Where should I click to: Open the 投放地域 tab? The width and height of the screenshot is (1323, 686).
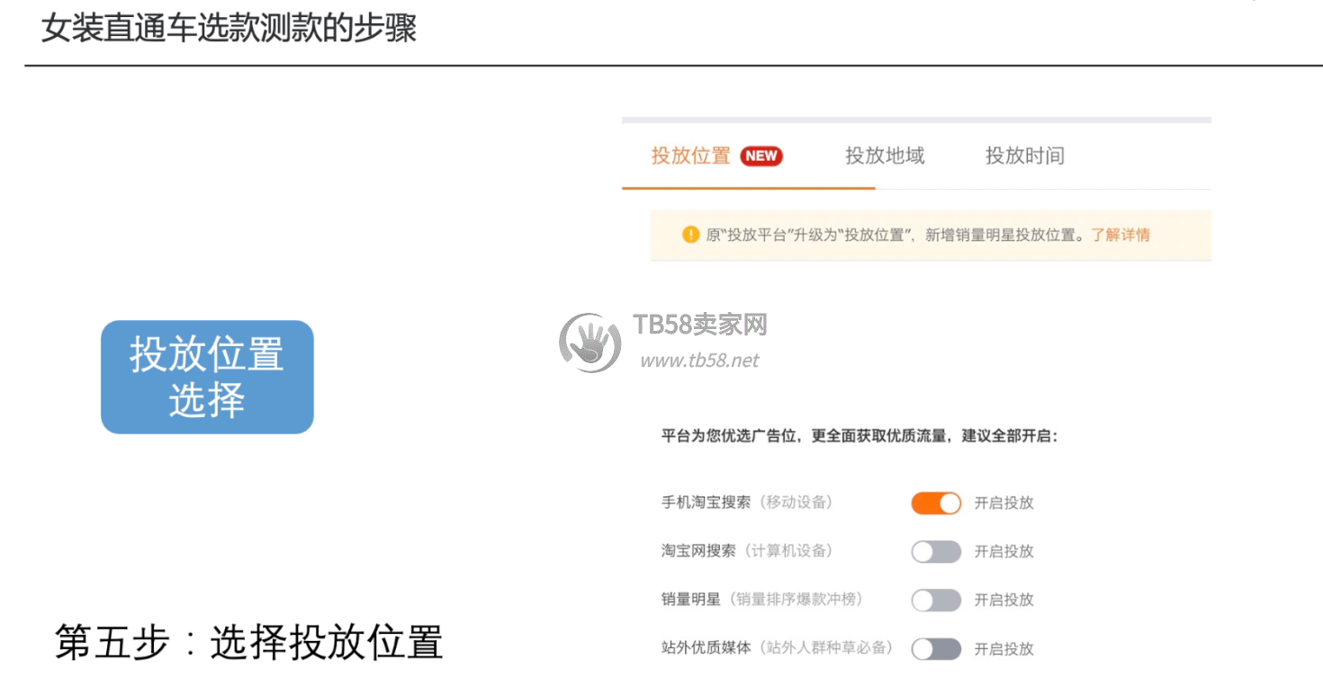(885, 156)
